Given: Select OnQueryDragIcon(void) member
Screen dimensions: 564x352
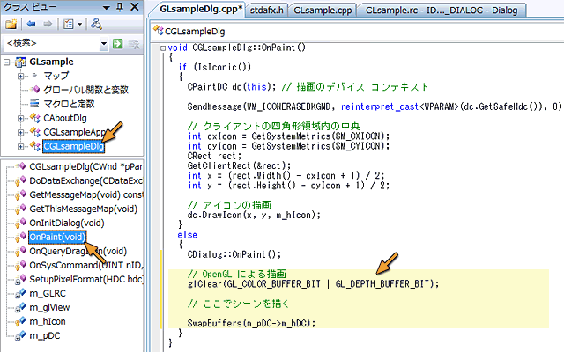Looking at the screenshot, I should pos(78,251).
